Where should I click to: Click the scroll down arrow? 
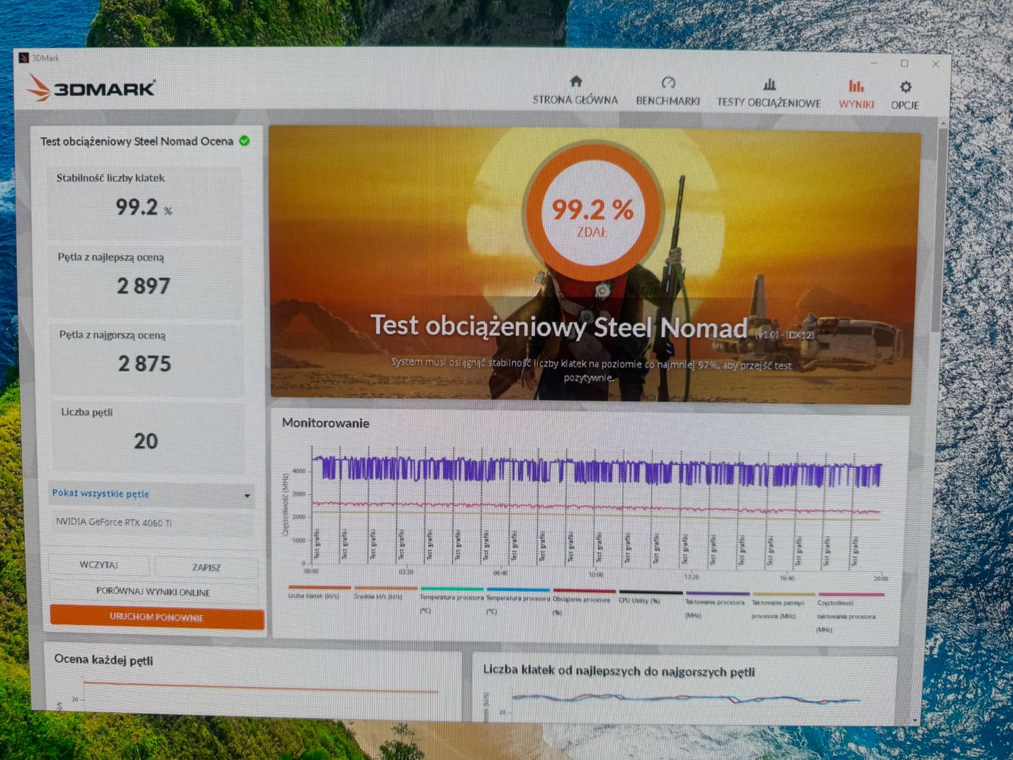pos(915,720)
